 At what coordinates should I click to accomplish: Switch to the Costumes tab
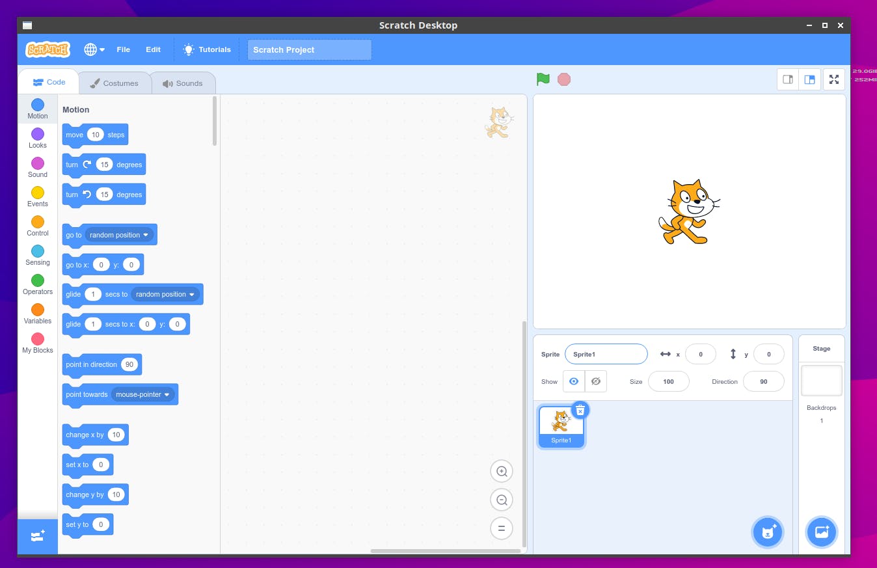point(115,83)
